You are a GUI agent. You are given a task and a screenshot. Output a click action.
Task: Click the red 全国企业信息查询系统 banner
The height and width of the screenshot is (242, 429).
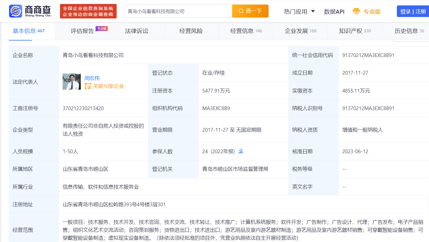coord(88,11)
